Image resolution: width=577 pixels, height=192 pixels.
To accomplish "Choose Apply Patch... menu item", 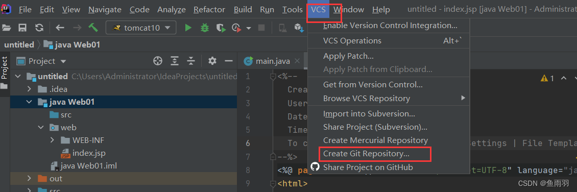I will [389, 56].
